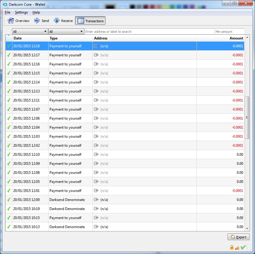
Task: Click the transaction list scrollbar thumb
Action: point(247,118)
